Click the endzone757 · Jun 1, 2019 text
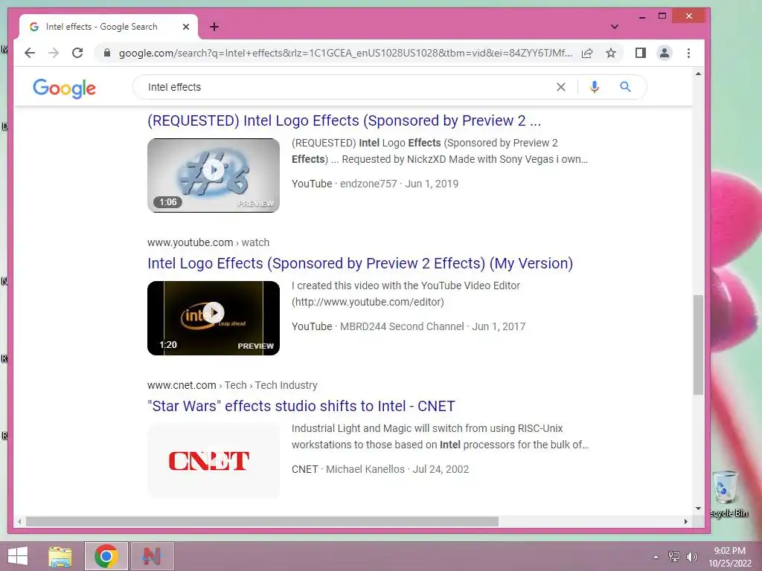Viewport: 762px width, 571px height. coord(399,184)
